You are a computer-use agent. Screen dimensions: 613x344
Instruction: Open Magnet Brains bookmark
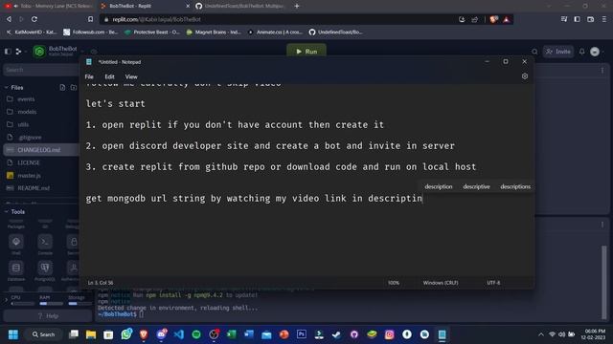214,32
